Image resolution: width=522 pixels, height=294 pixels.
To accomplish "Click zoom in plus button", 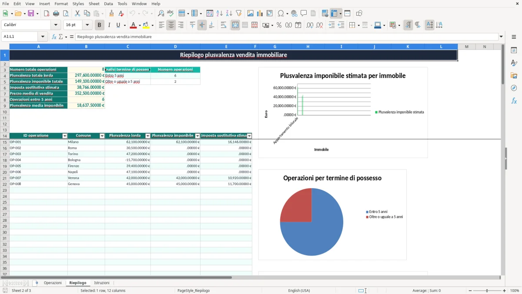I will click(x=505, y=291).
